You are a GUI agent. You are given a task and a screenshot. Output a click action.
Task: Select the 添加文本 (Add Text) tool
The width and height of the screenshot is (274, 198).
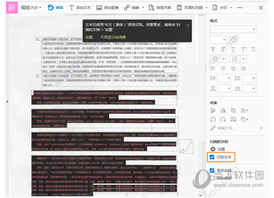[80, 7]
